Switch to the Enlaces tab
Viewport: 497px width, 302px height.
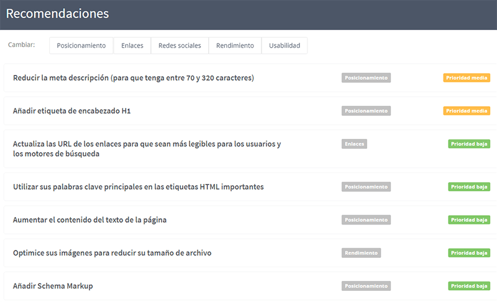[132, 46]
